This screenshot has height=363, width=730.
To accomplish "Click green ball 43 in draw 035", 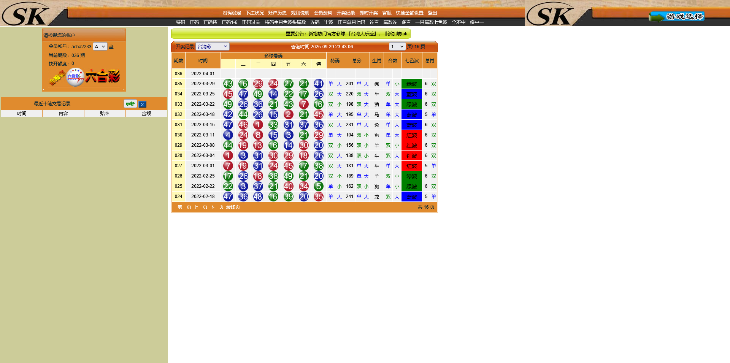I will click(228, 84).
